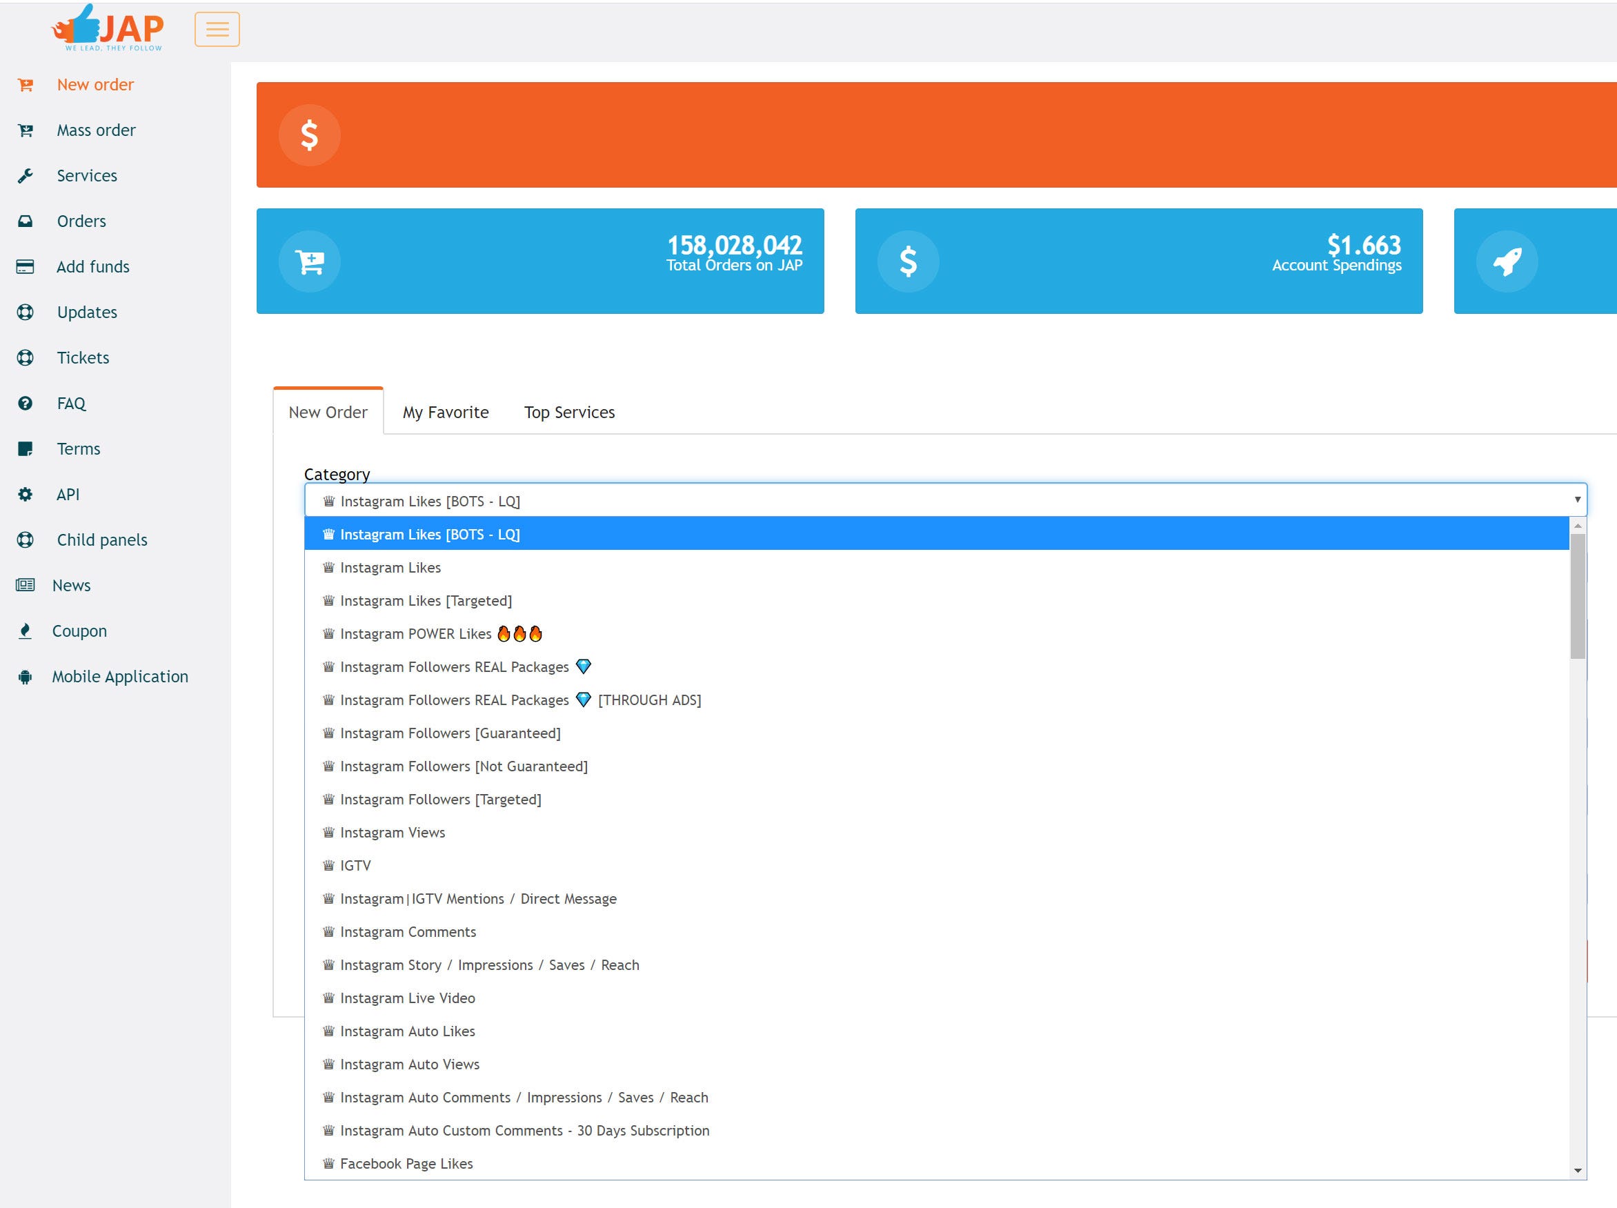Toggle the hamburger sidebar menu button
The width and height of the screenshot is (1617, 1208).
pos(217,29)
